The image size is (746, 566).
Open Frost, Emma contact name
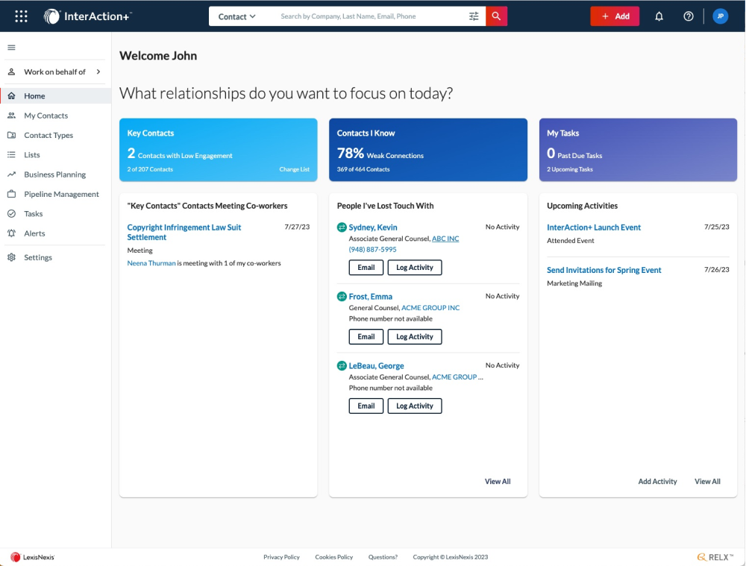click(371, 296)
